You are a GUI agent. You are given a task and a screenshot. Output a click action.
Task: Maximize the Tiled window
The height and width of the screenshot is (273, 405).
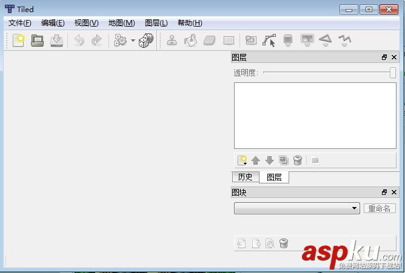click(x=369, y=10)
